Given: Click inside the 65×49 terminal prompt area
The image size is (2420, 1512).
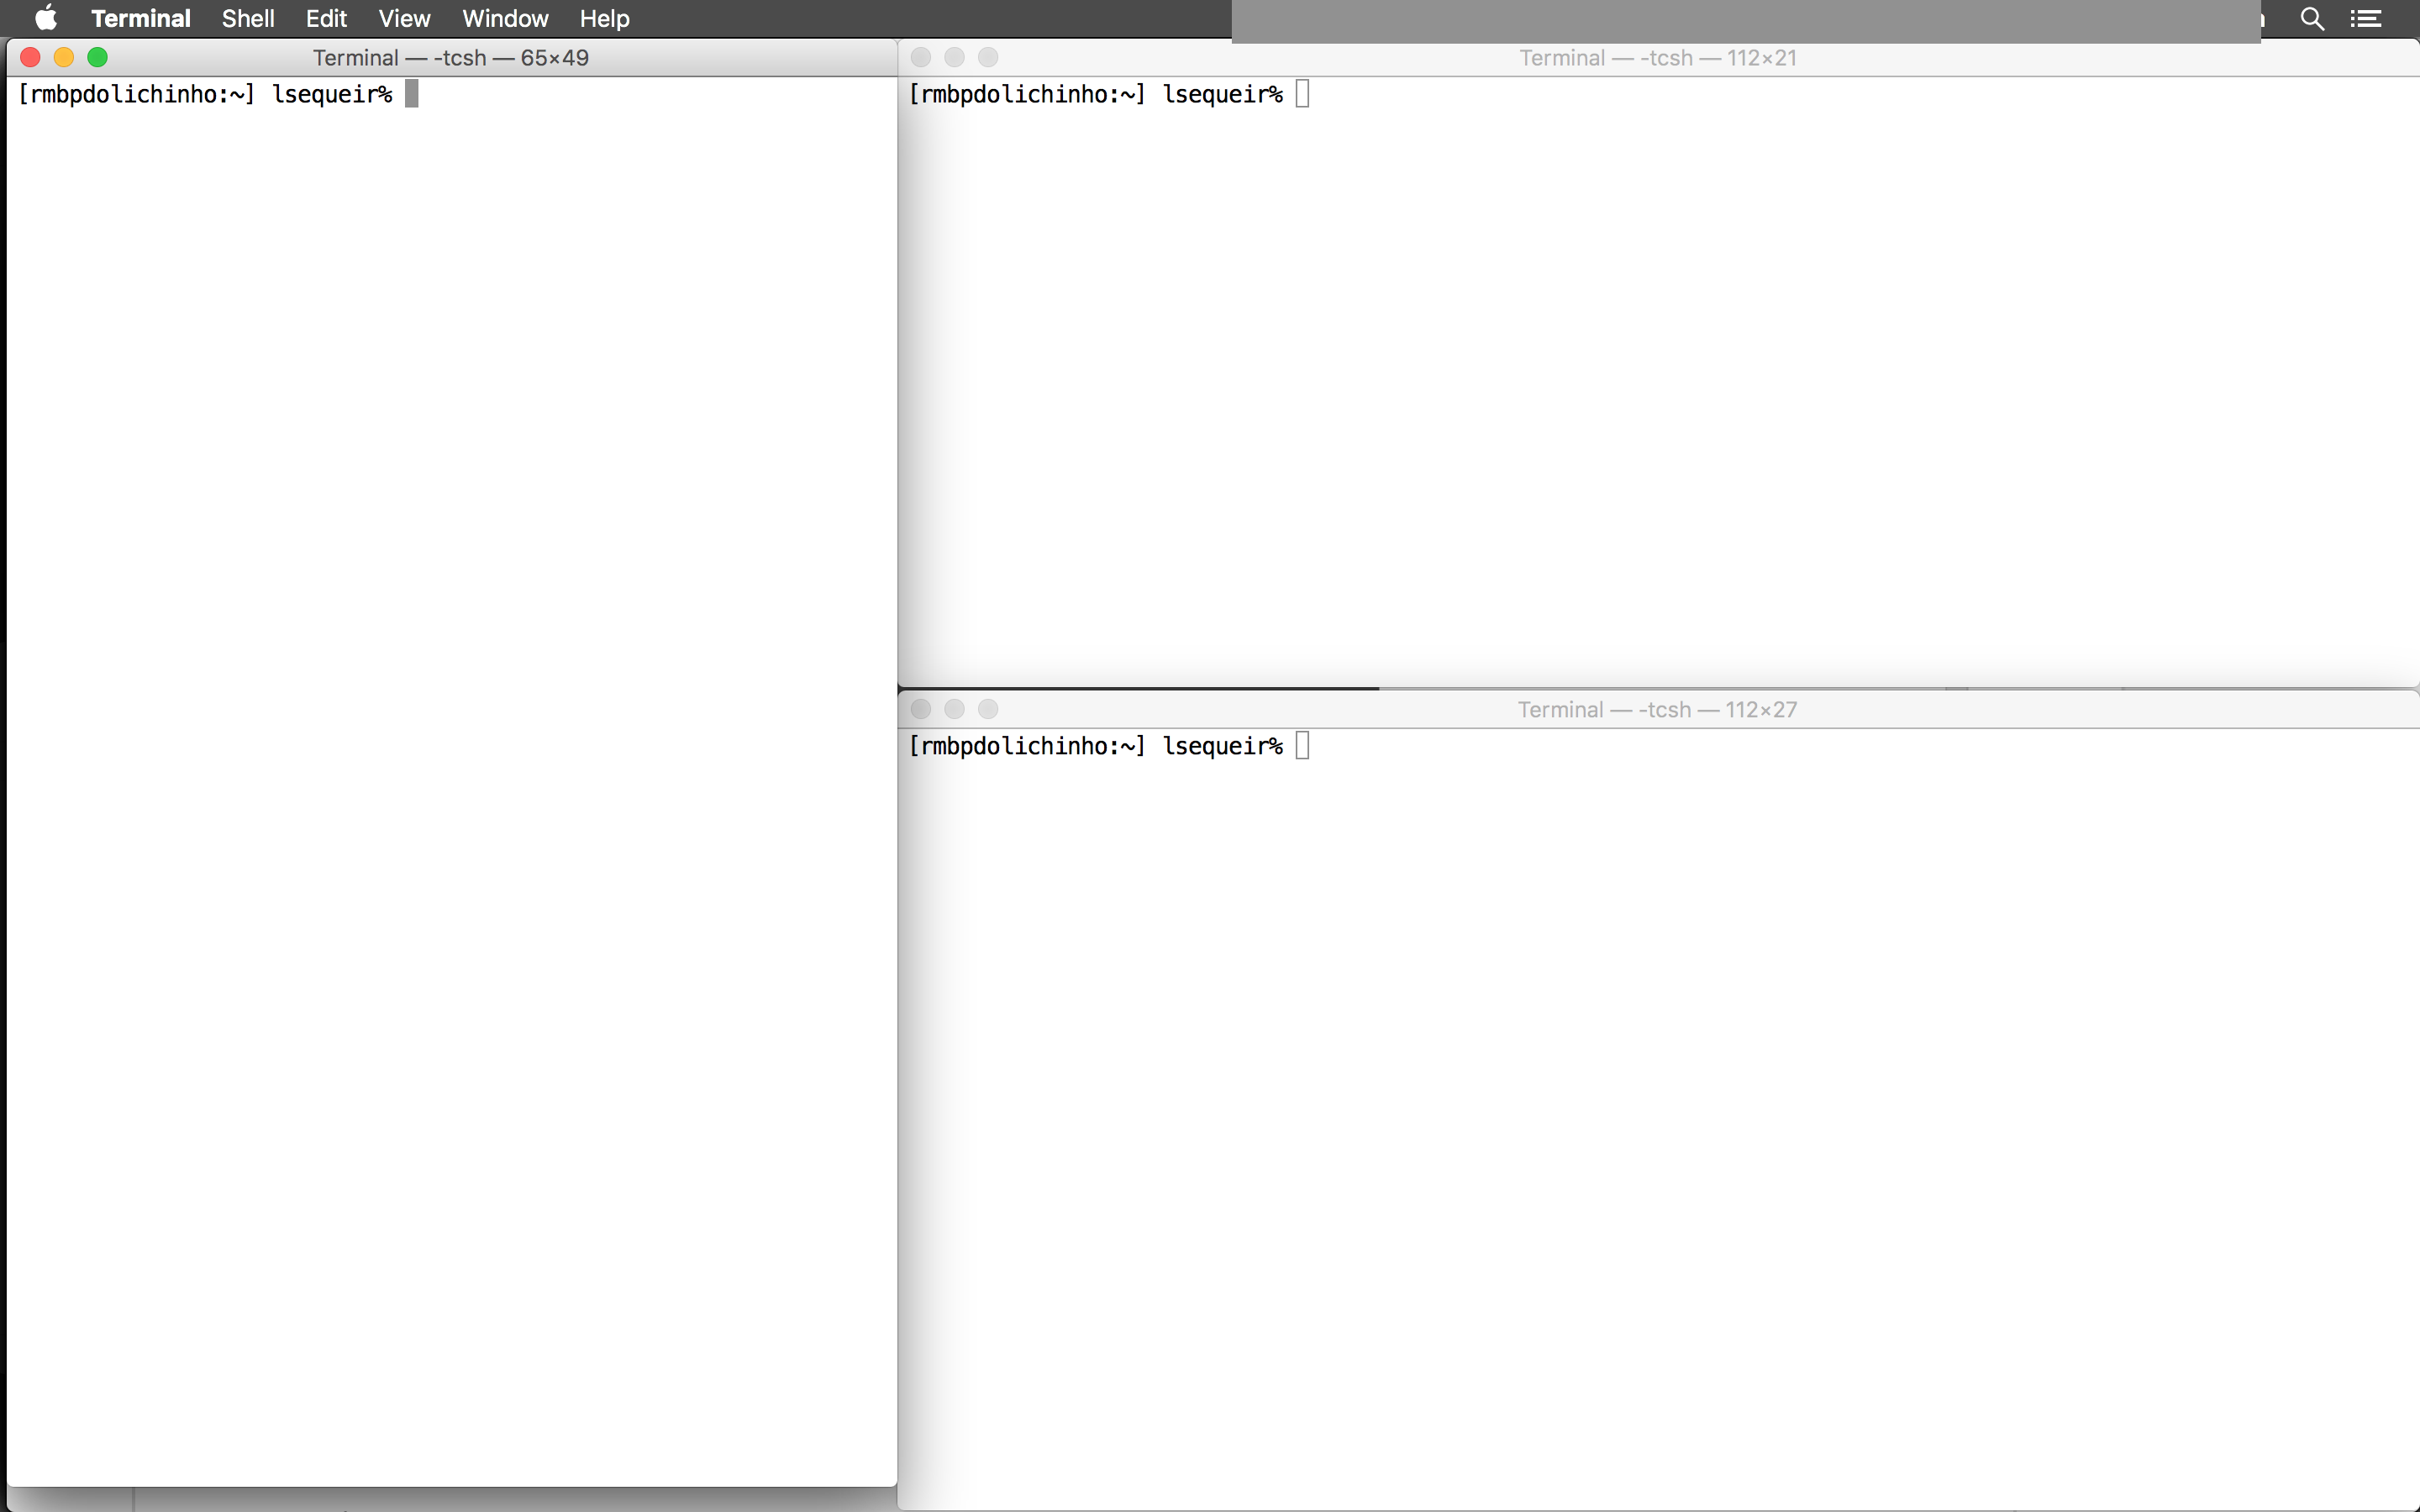Looking at the screenshot, I should [x=450, y=780].
